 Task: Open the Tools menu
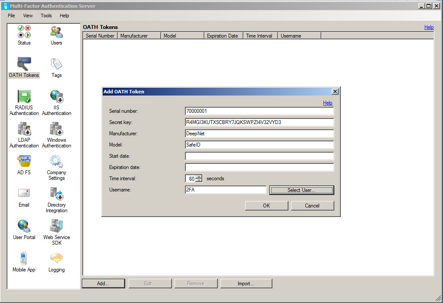[46, 16]
